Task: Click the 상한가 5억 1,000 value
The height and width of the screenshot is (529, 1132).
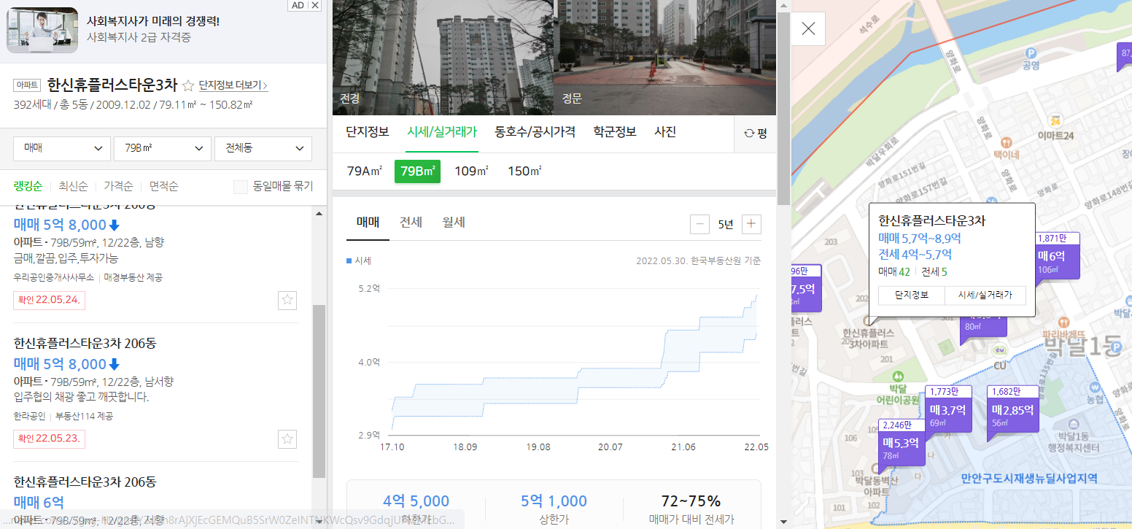Action: pos(554,501)
